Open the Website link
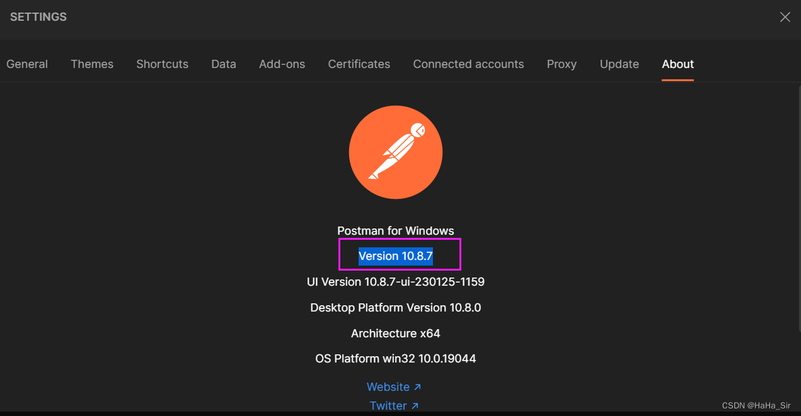The image size is (801, 416). click(x=394, y=386)
